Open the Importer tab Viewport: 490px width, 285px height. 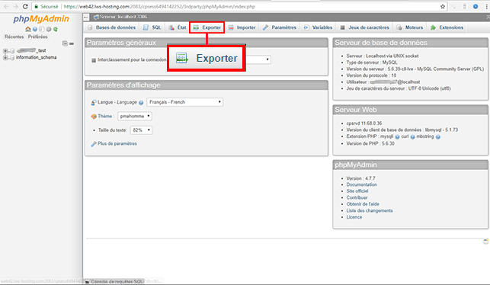[242, 27]
